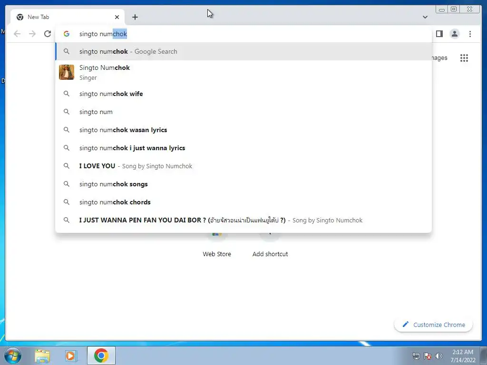The width and height of the screenshot is (487, 365).
Task: Click the Chrome taskbar icon
Action: coord(101,355)
